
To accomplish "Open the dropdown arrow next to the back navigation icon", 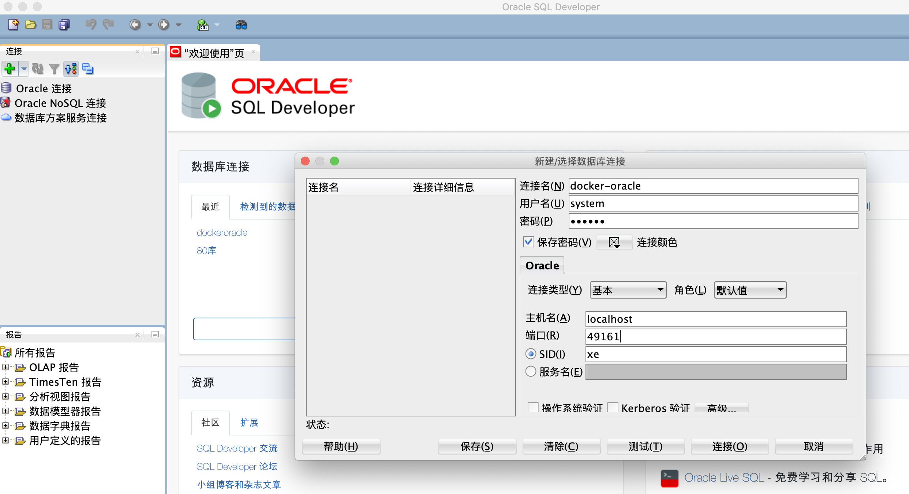I will coord(150,25).
